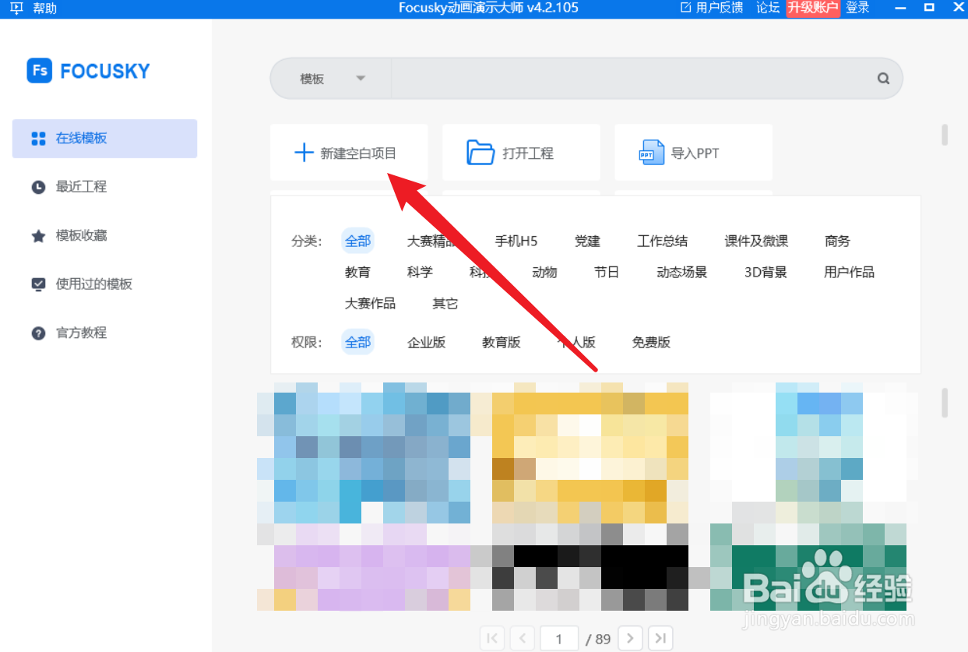This screenshot has height=652, width=968.
Task: Filter templates by 企业版
Action: pos(426,342)
